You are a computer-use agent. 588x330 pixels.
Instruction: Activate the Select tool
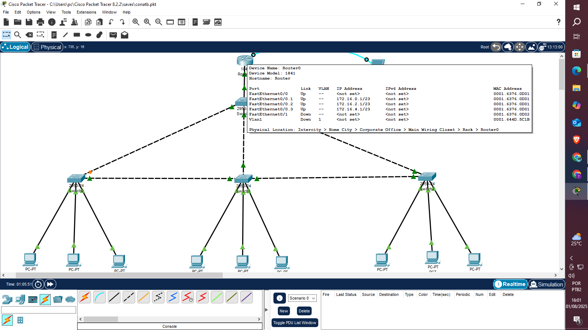(7, 35)
